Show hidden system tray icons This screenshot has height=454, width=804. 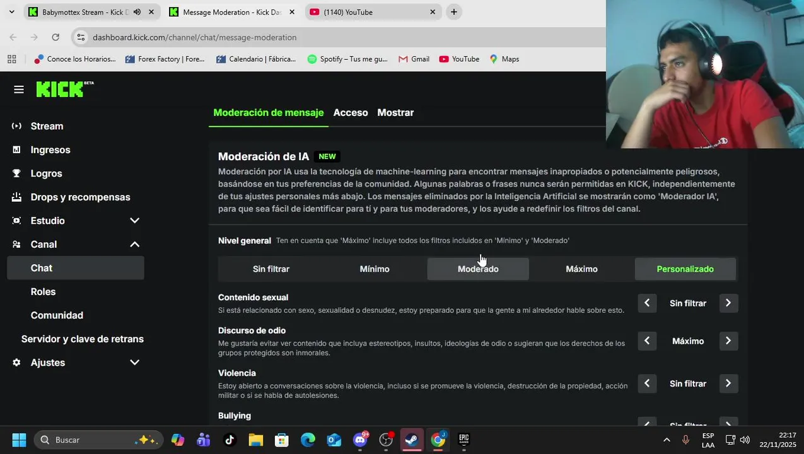(667, 439)
